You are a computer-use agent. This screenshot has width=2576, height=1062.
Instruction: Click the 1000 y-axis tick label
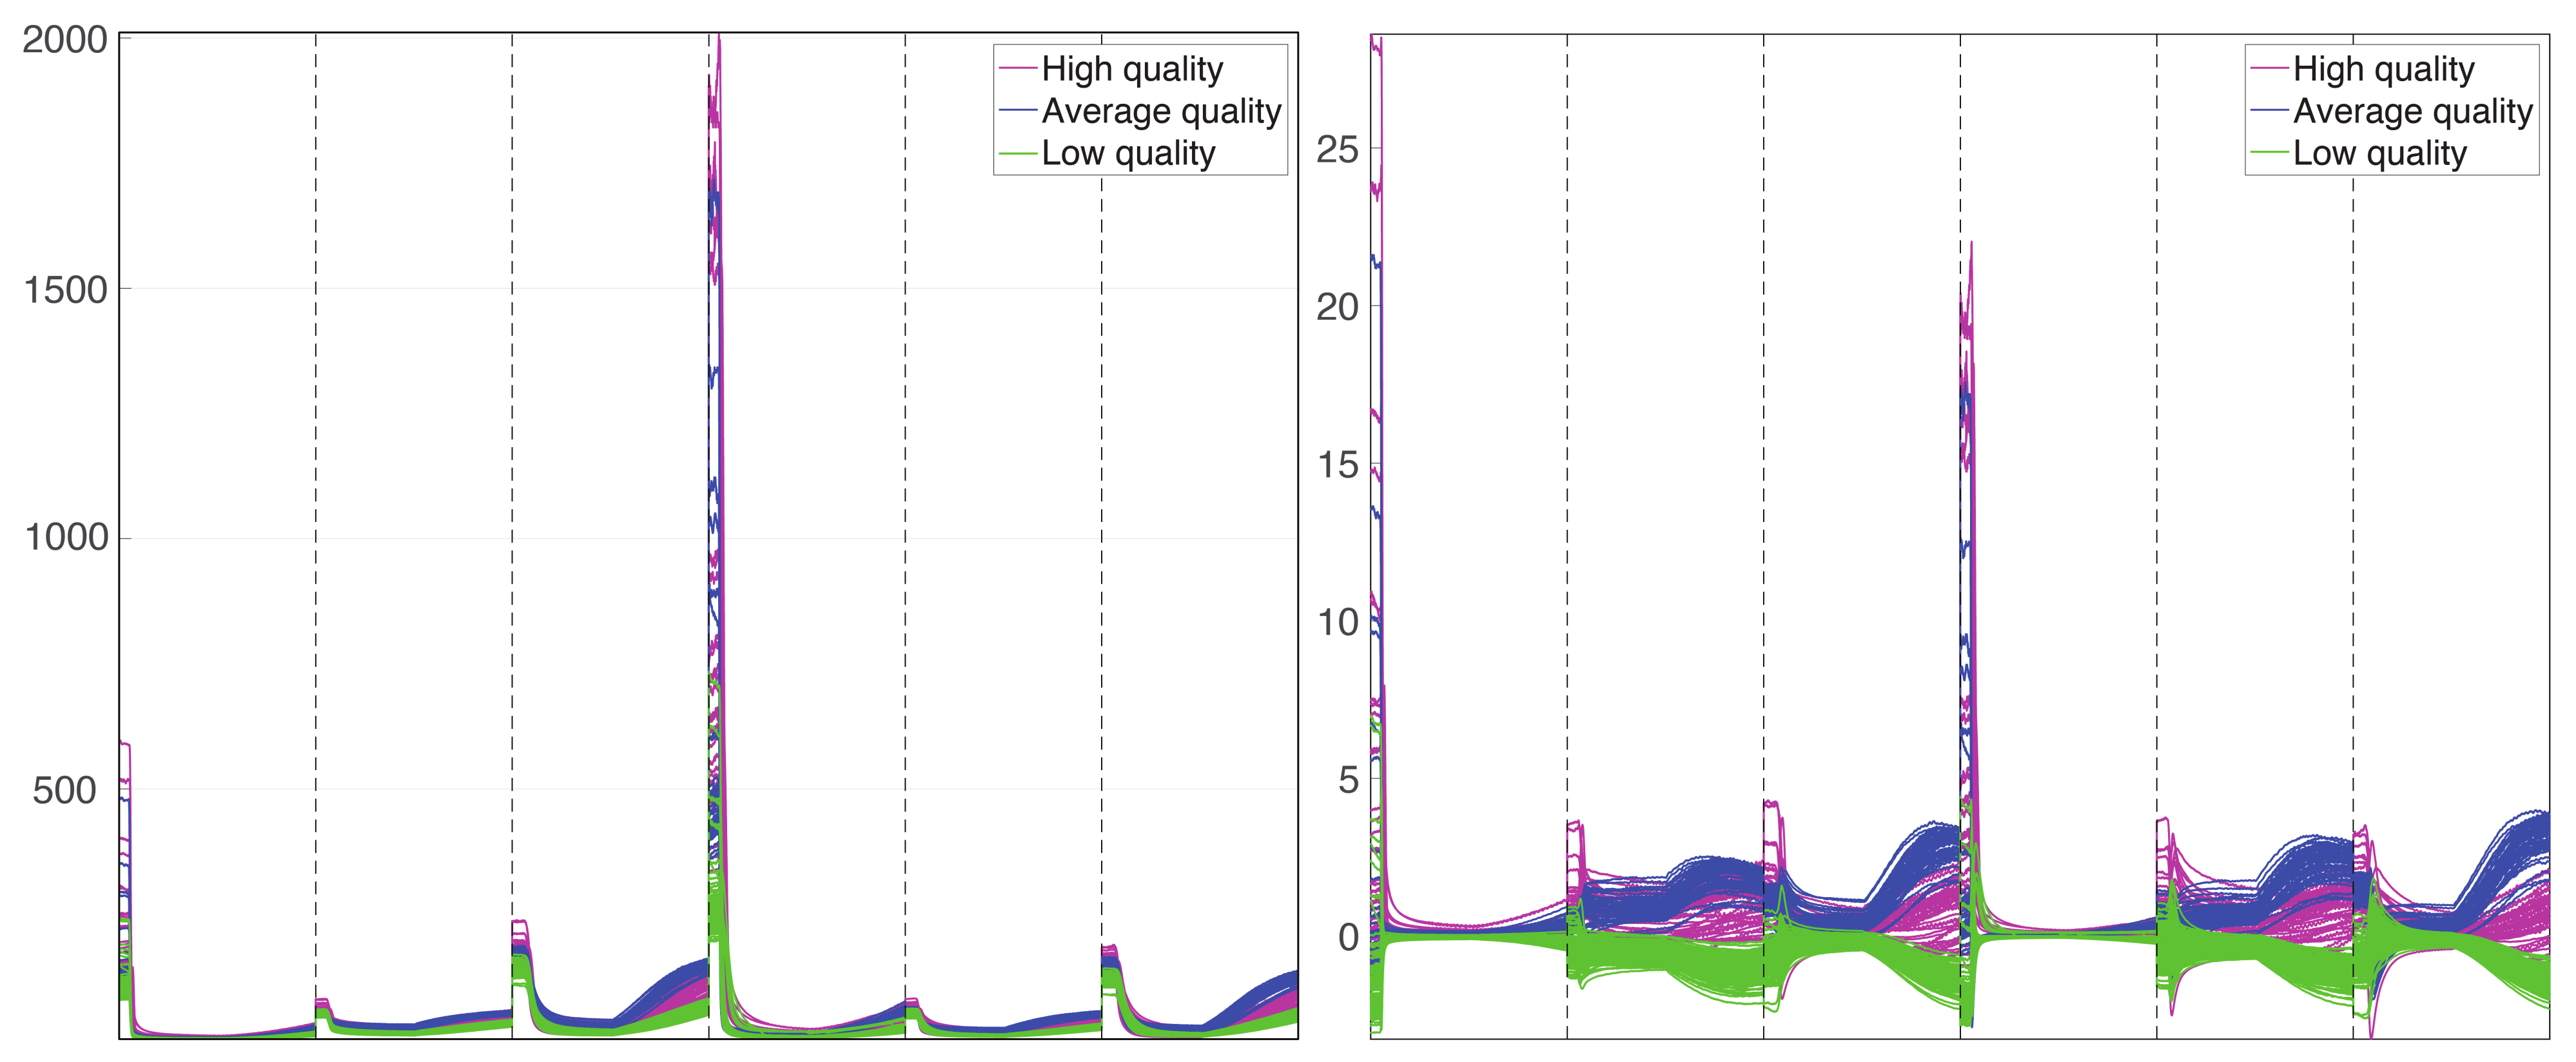(66, 538)
